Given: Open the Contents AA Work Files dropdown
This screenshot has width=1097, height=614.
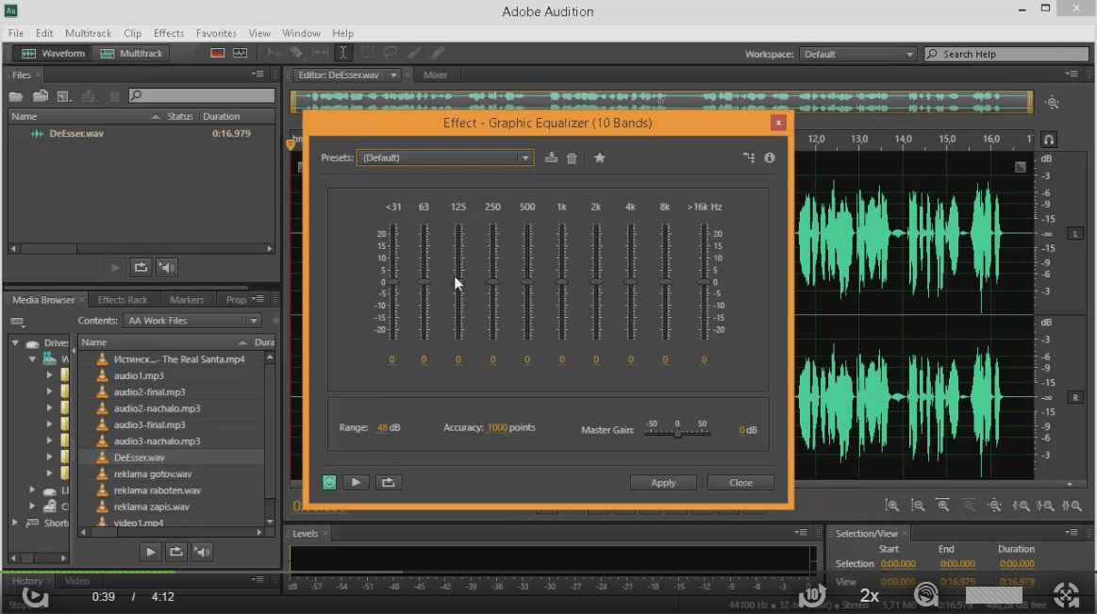Looking at the screenshot, I should pyautogui.click(x=192, y=321).
